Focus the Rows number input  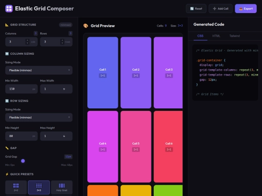tap(56, 42)
